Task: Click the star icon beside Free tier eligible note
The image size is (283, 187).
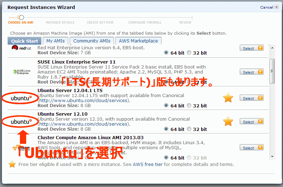Action: pyautogui.click(x=12, y=164)
